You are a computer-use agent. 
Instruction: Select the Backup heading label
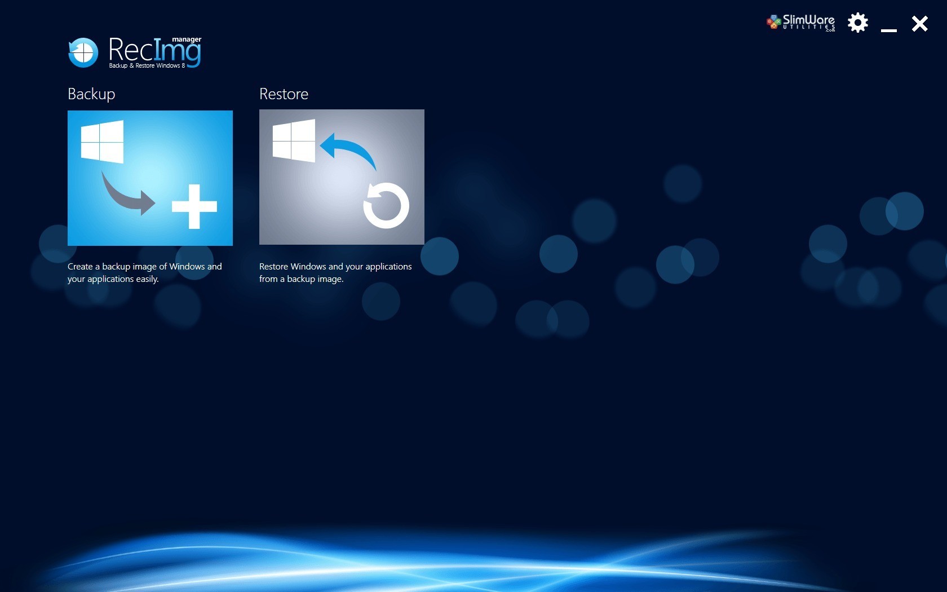(x=91, y=94)
